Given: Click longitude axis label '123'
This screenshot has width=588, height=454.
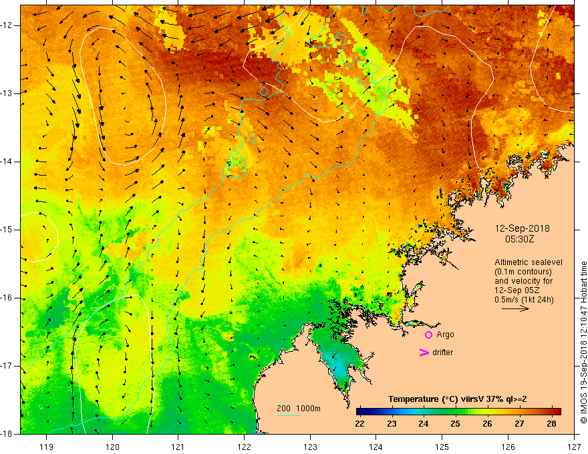Looking at the screenshot, I should click(x=310, y=447).
